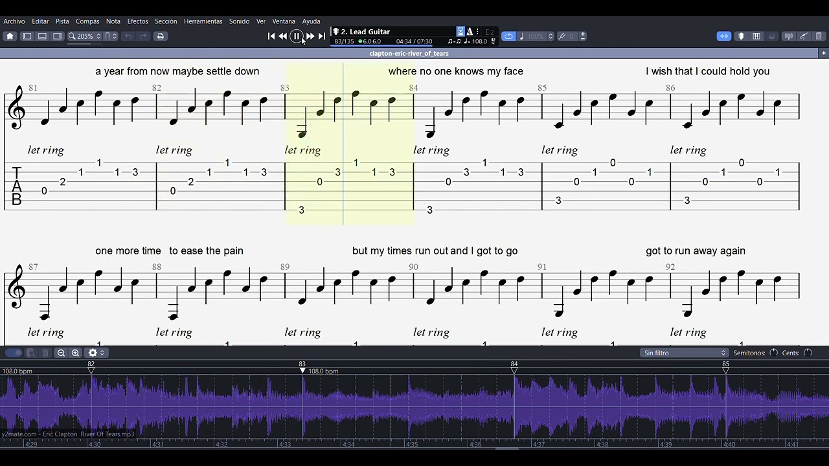Open the metronome options dots menu
Screen dimensions: 829x466
[477, 32]
